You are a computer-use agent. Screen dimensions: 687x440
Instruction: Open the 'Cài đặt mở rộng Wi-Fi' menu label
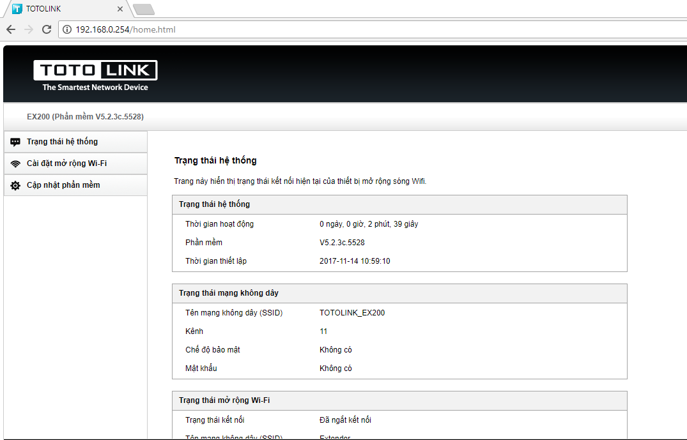click(66, 163)
